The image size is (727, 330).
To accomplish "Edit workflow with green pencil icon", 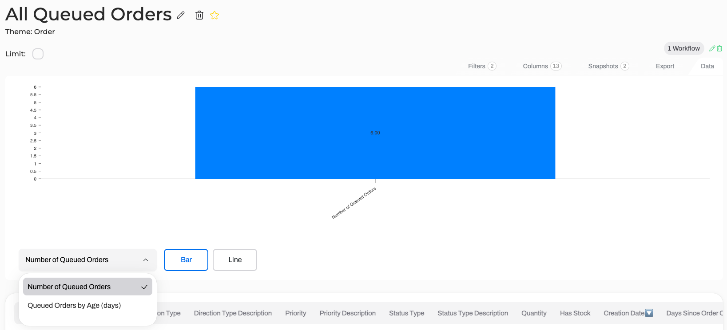I will (712, 48).
